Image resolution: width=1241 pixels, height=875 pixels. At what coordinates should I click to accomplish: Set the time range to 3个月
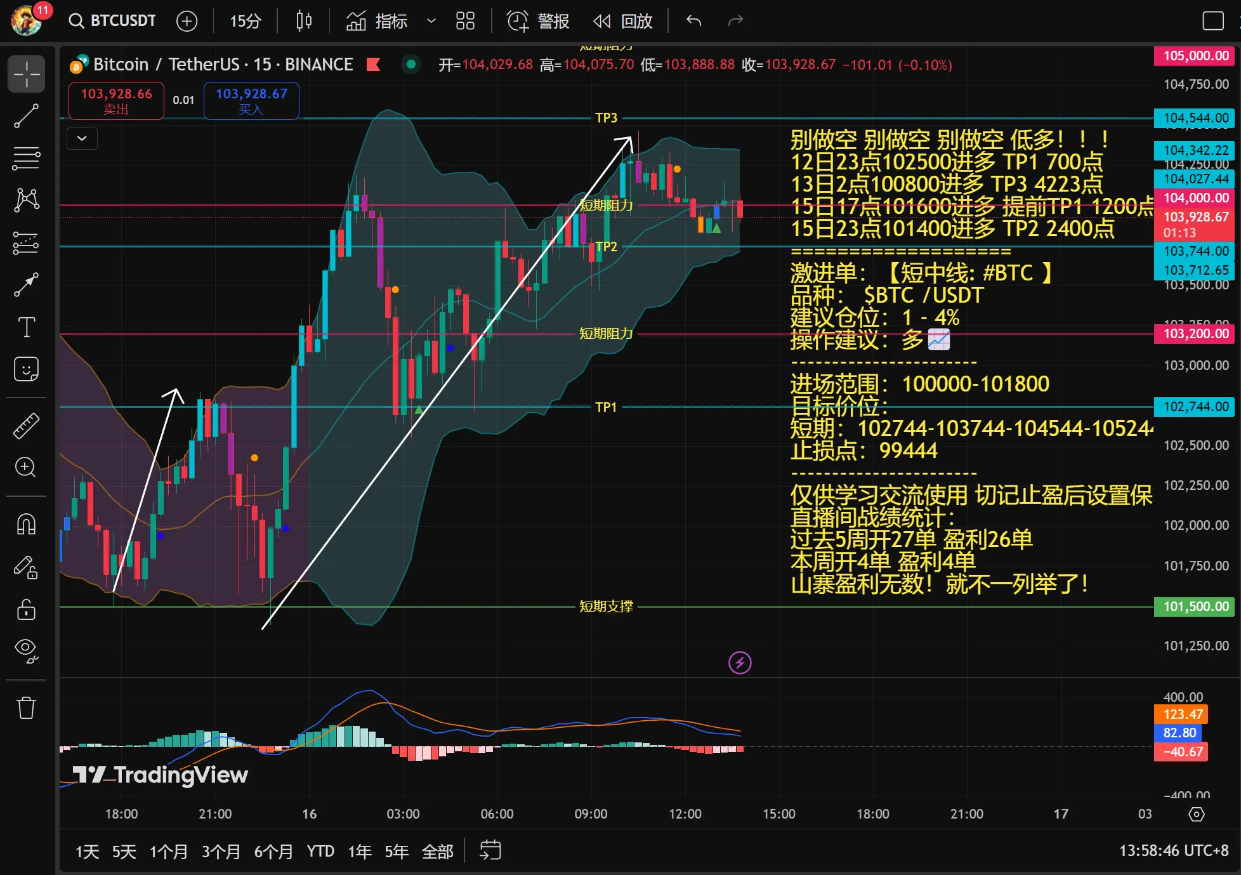click(x=221, y=851)
